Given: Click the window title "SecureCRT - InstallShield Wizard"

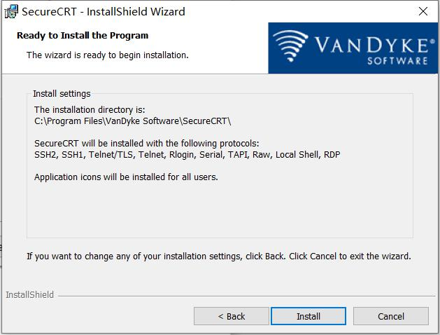Looking at the screenshot, I should [104, 11].
